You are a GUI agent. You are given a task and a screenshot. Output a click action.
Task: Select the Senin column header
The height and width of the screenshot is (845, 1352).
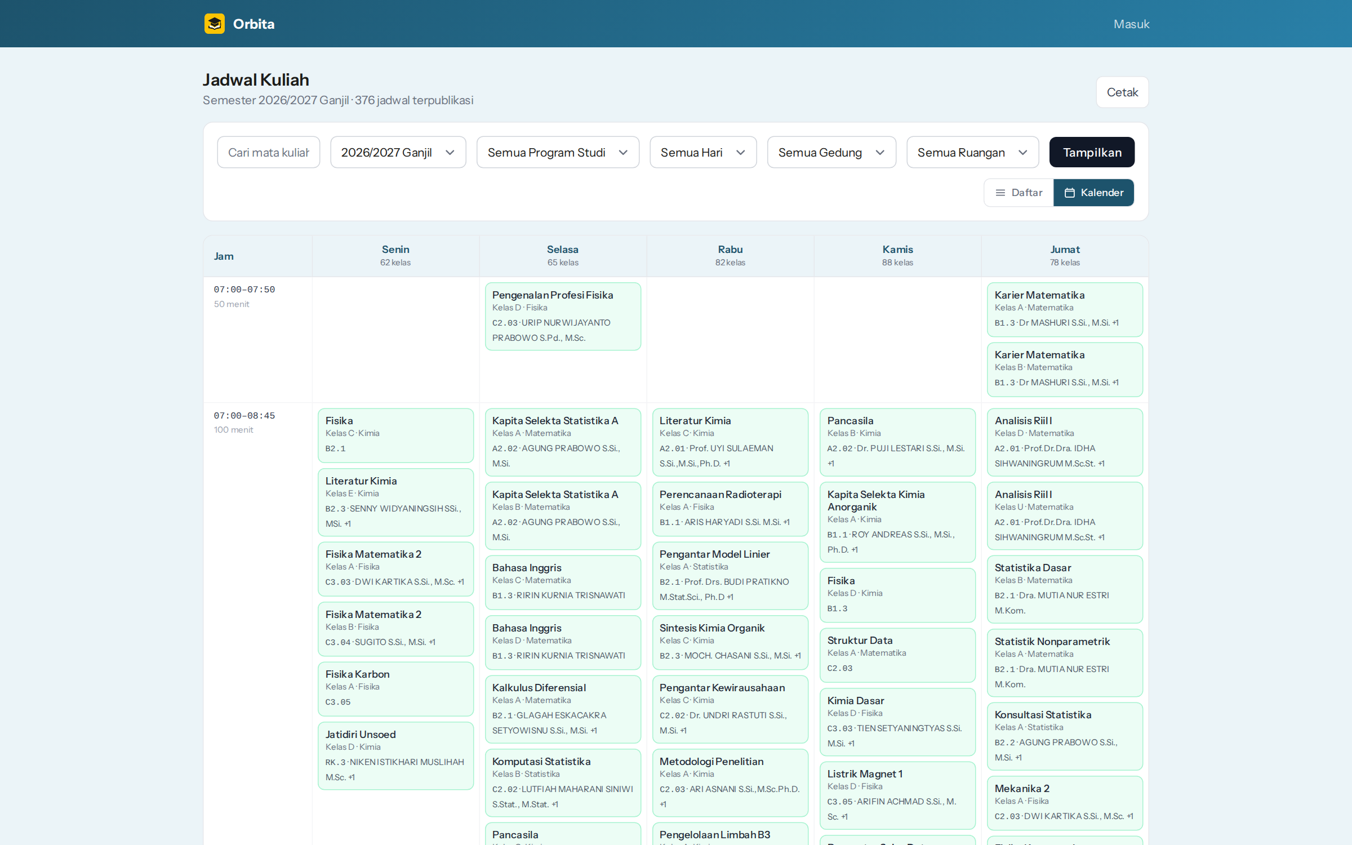[x=395, y=255]
